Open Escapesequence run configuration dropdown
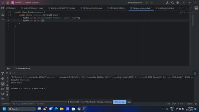 click(136, 2)
